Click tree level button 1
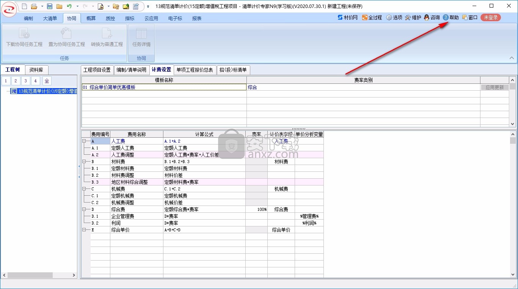 pos(6,81)
